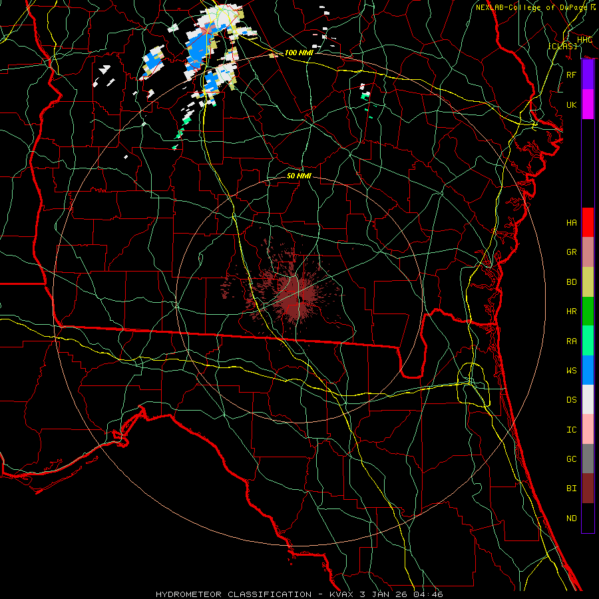
Task: Click the 'BD' legend label
Action: [x=572, y=282]
